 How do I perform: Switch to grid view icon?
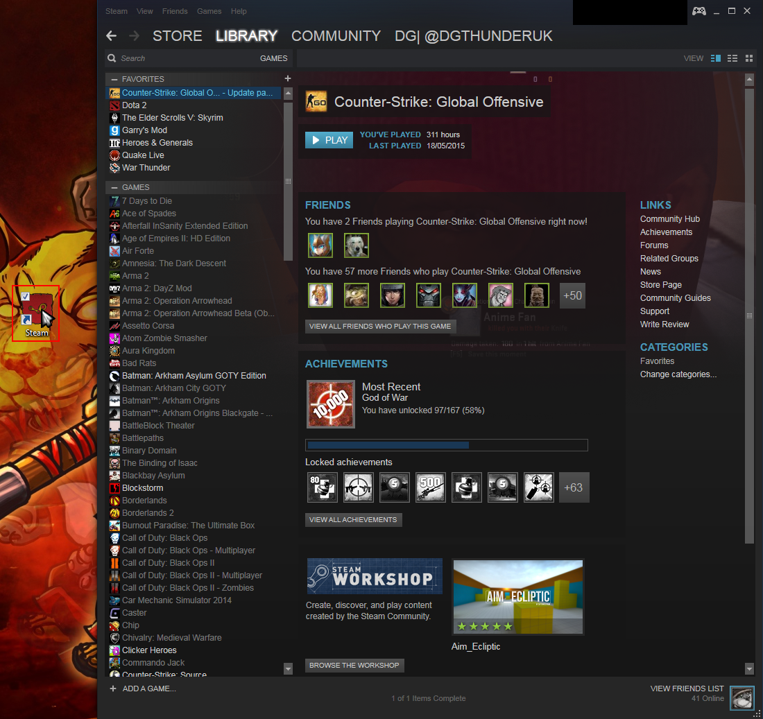tap(748, 58)
